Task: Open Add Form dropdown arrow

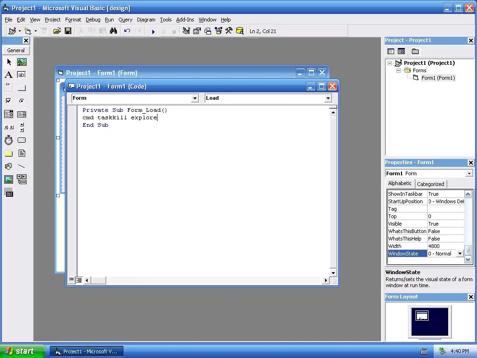Action: (35, 31)
